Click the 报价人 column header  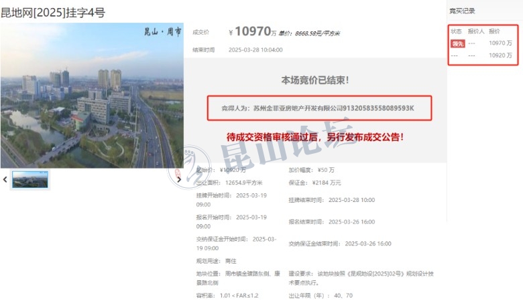(475, 31)
